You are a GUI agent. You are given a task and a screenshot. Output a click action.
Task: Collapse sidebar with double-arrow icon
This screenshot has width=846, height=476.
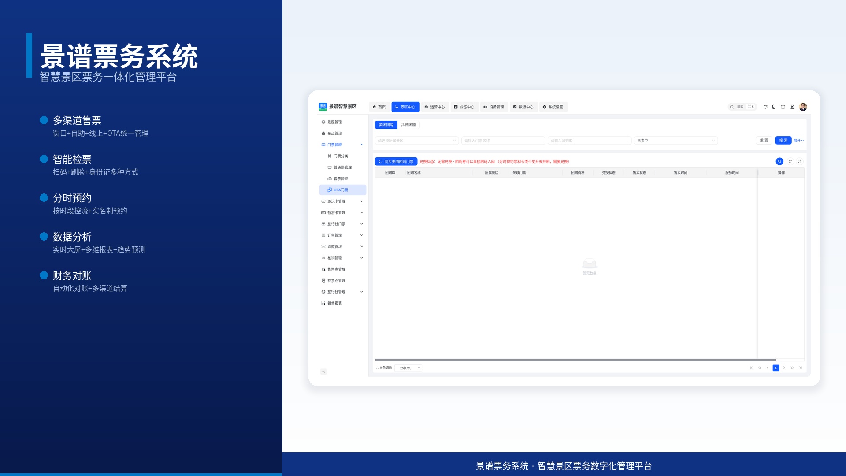323,372
